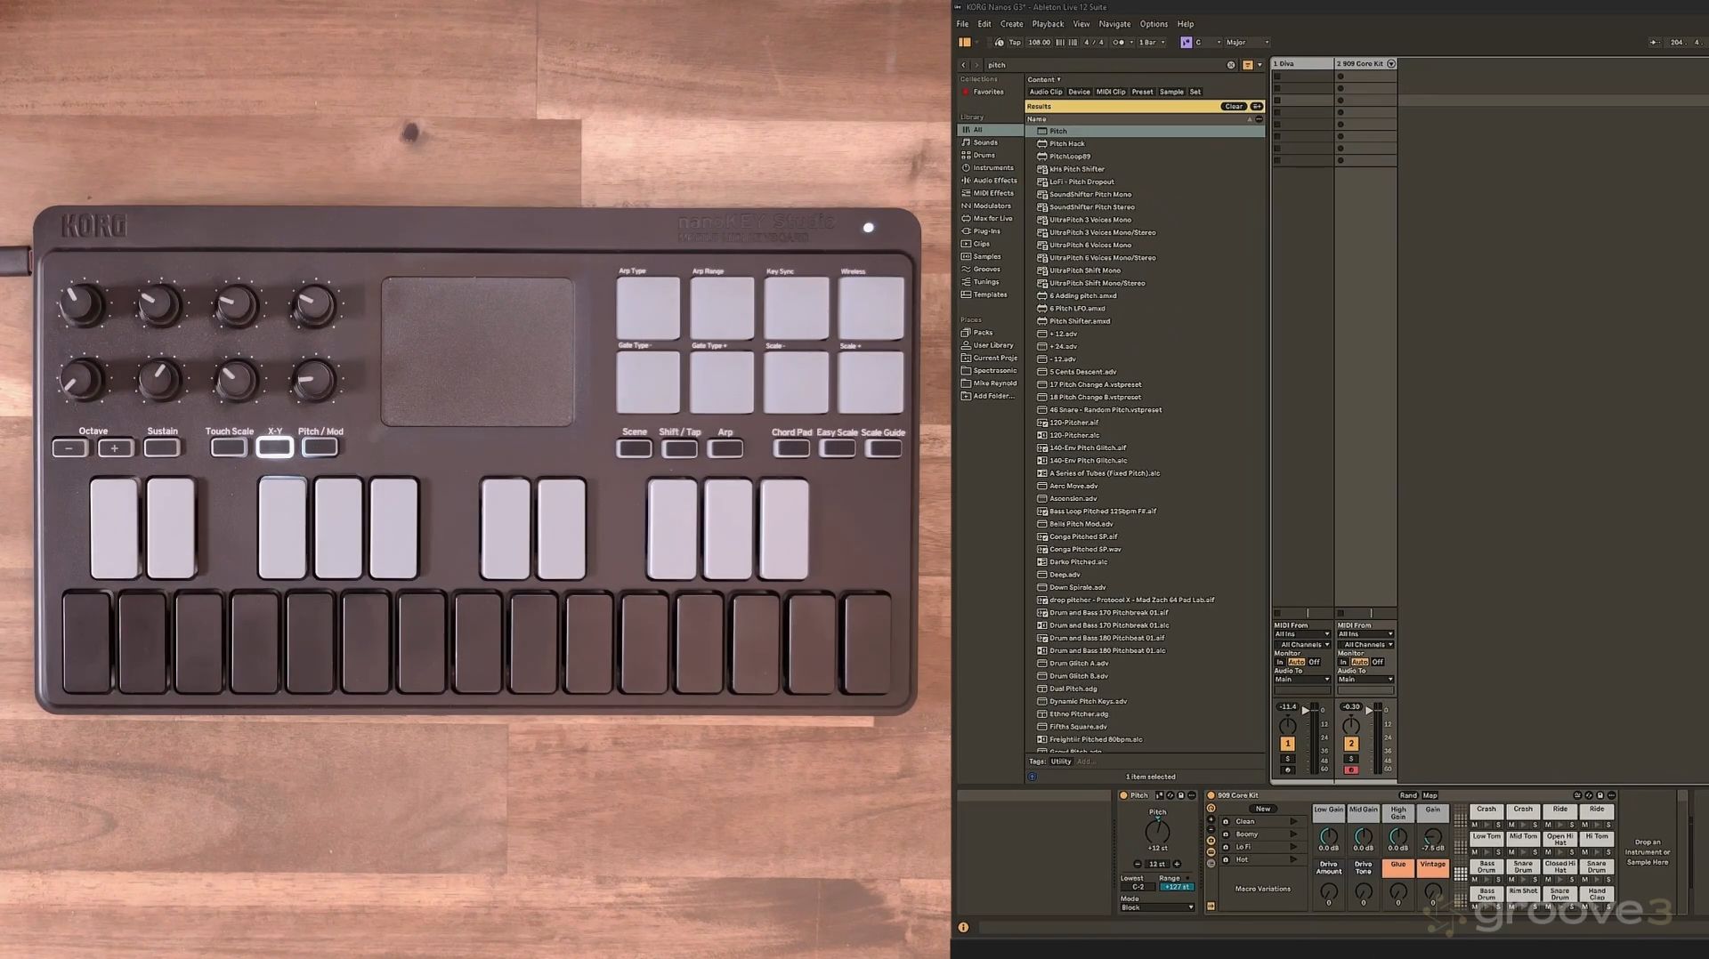
Task: Toggle the browser filter view button
Action: click(x=1248, y=65)
